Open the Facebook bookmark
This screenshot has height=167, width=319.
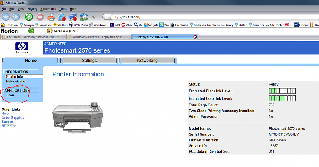(x=179, y=25)
